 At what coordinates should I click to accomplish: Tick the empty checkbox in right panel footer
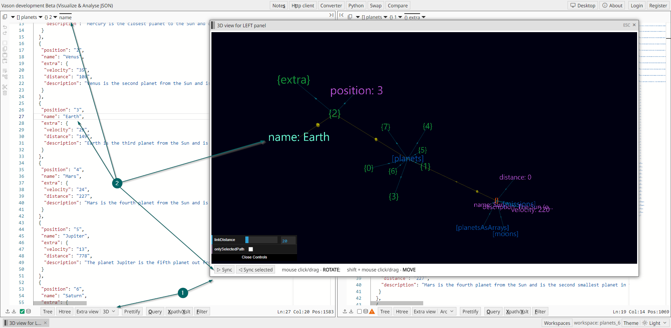[359, 311]
